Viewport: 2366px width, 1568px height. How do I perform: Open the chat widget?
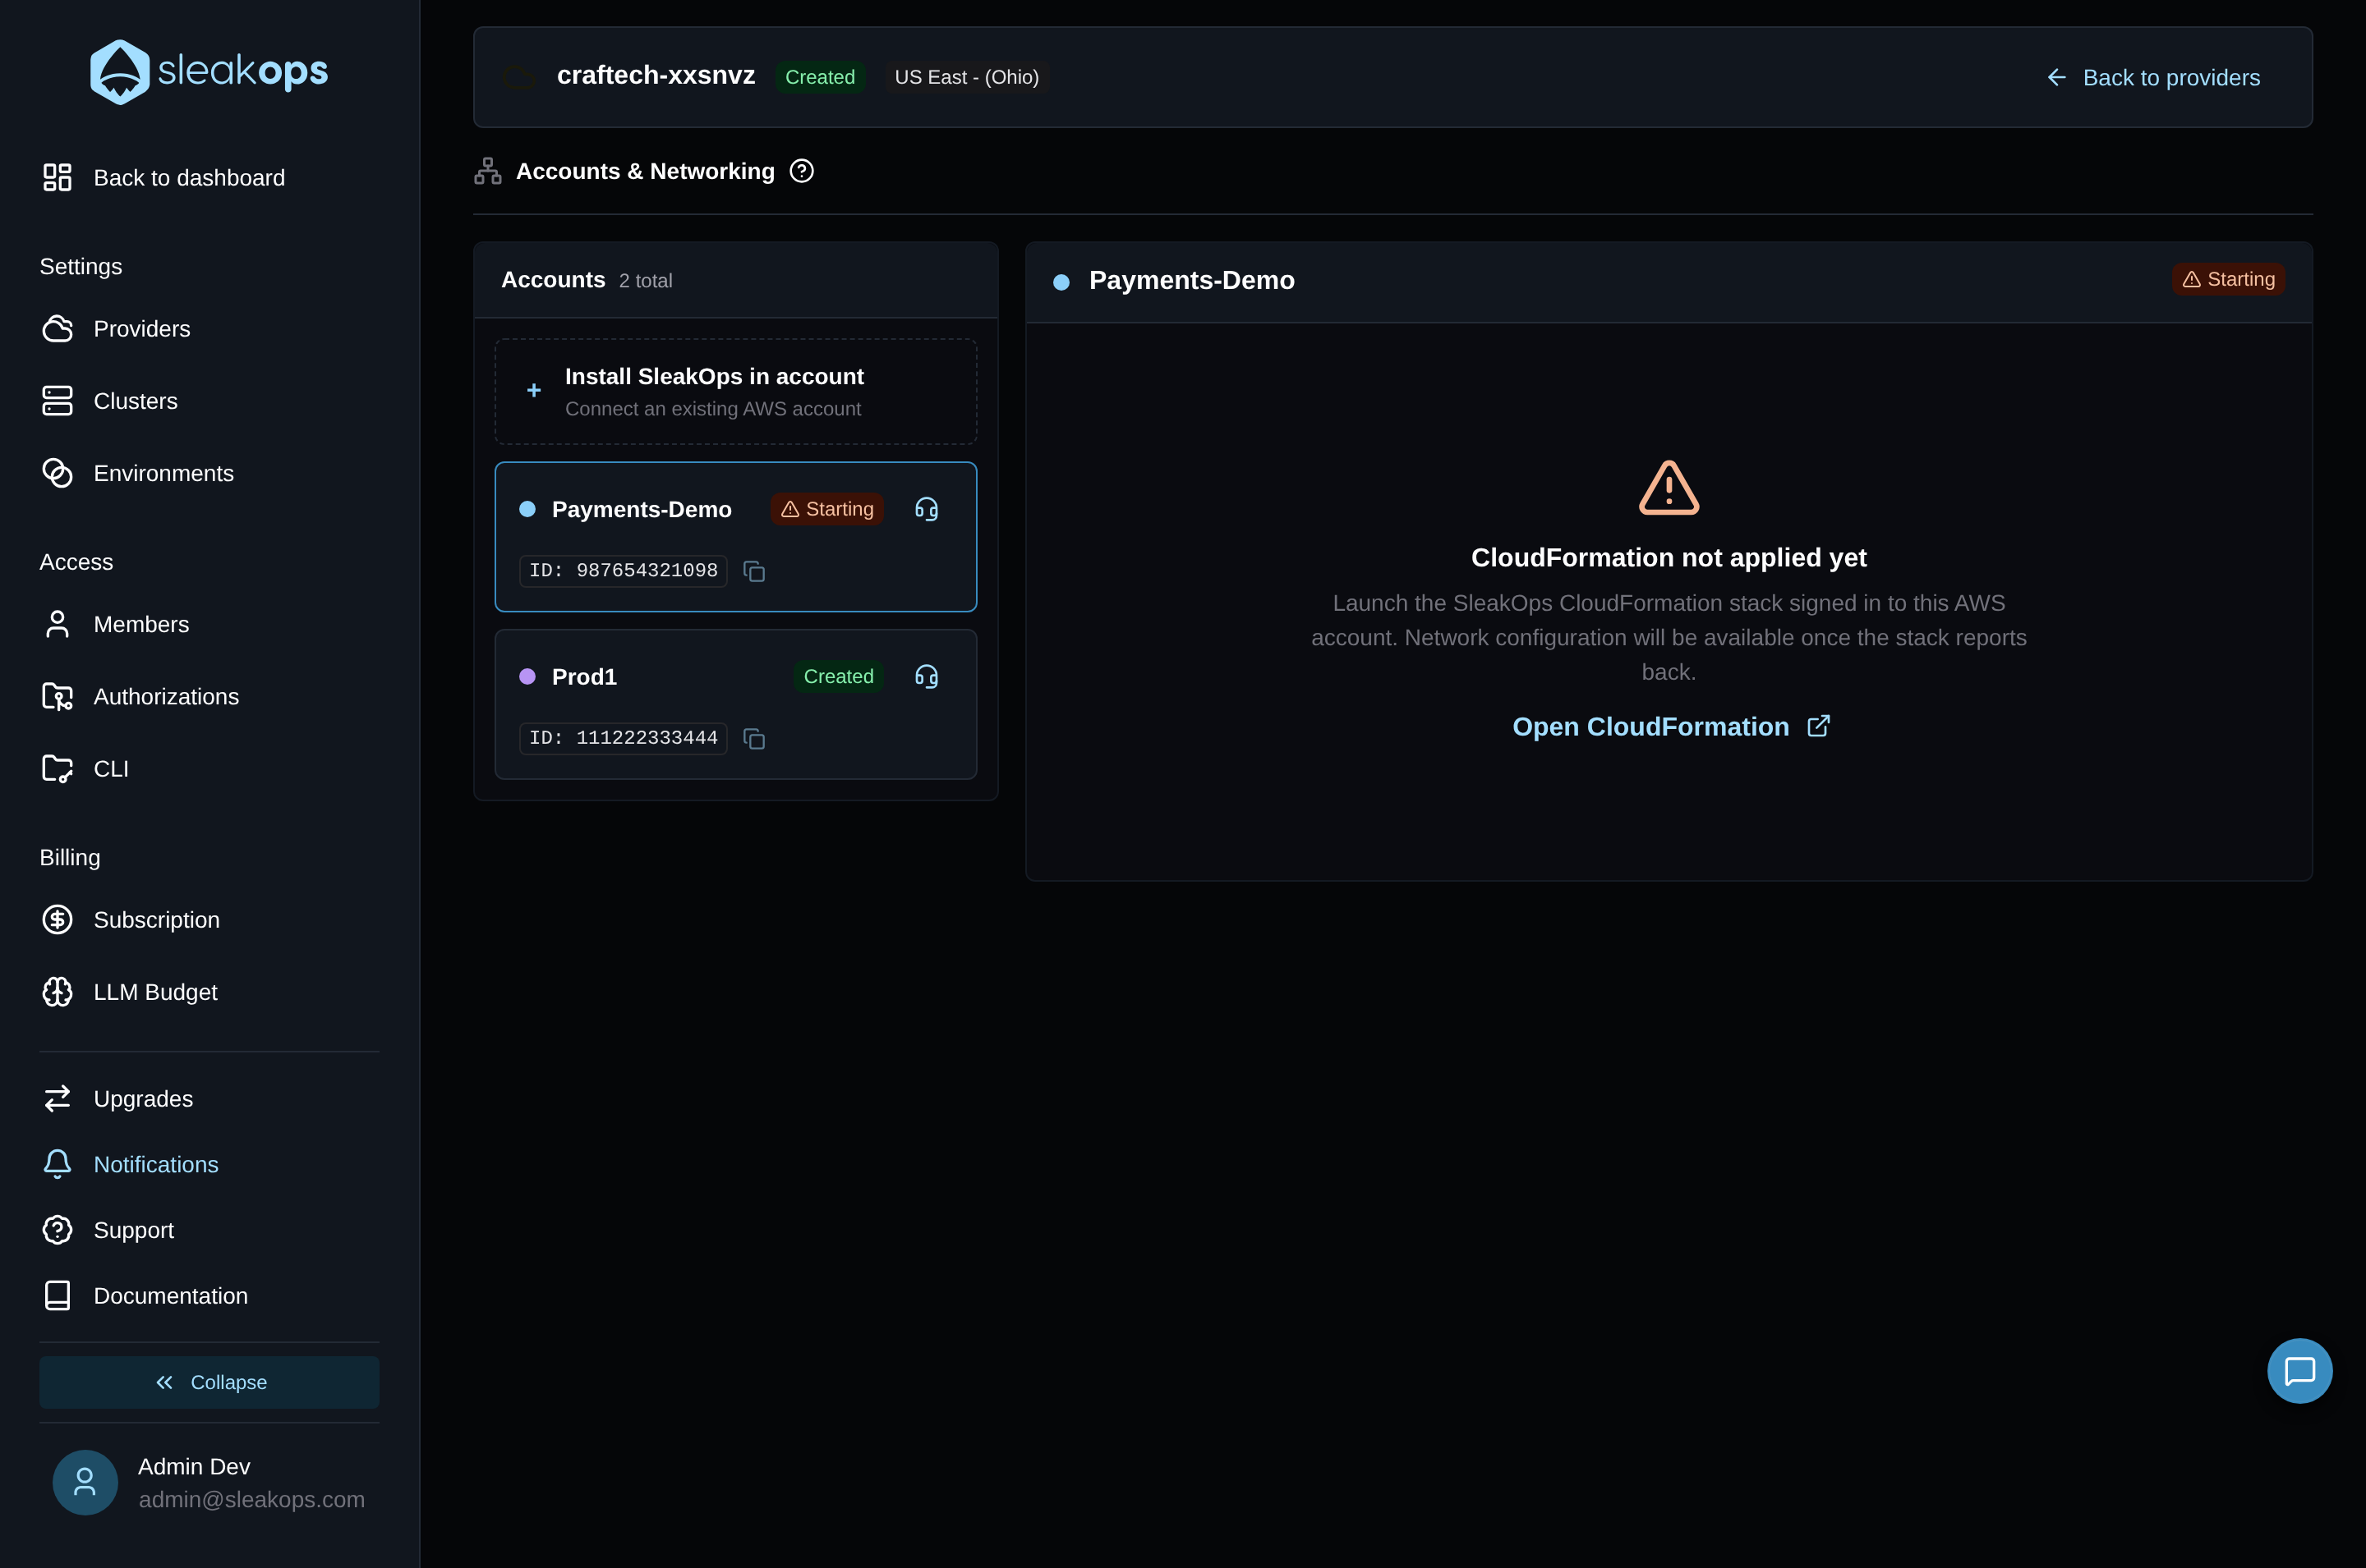pyautogui.click(x=2299, y=1370)
